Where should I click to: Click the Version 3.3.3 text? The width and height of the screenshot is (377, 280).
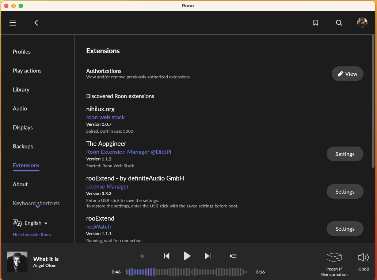pos(99,193)
